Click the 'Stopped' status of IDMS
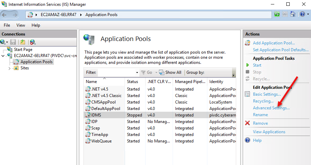 coord(135,115)
